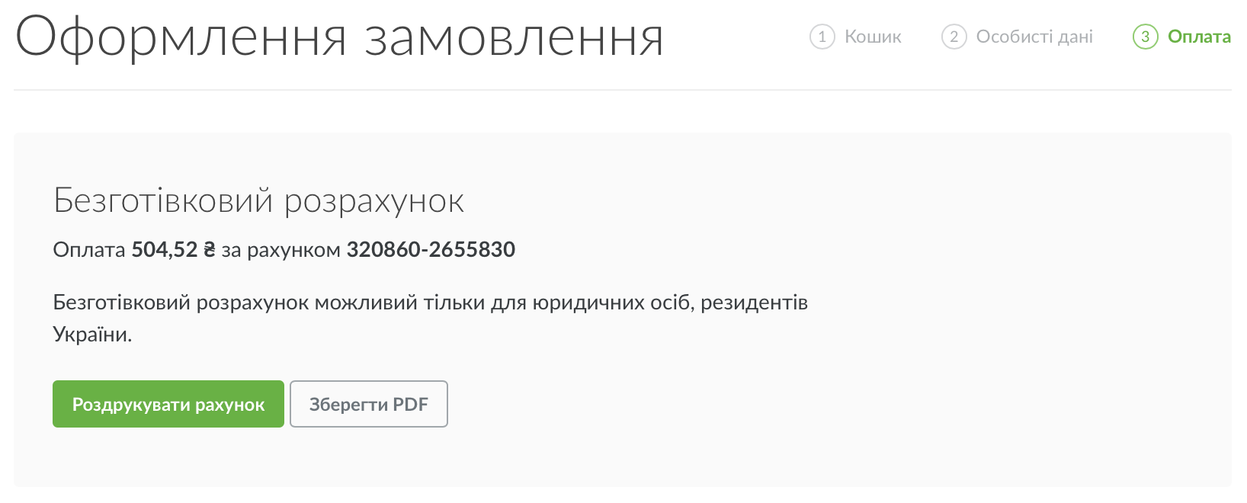Click the Оформлення замовлення page title
1247x503 pixels.
[339, 38]
